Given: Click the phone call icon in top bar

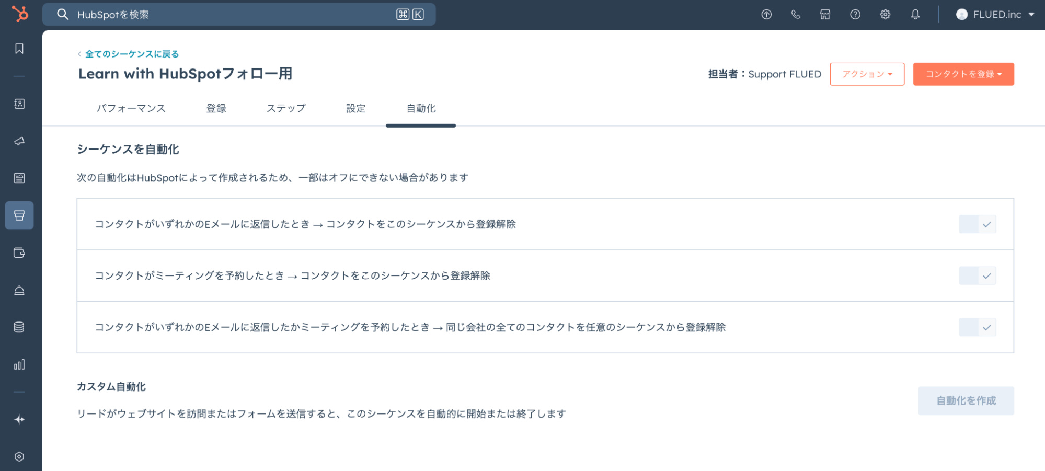Looking at the screenshot, I should 796,15.
